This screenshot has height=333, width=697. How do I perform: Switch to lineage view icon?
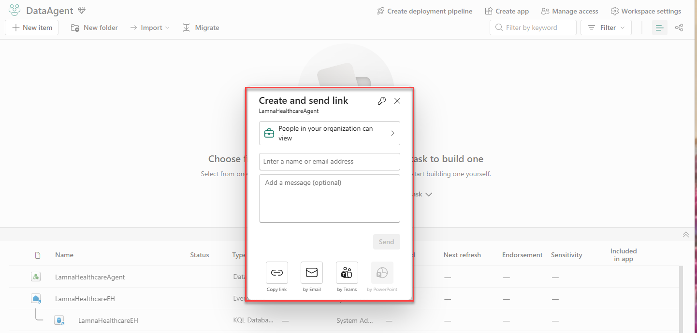(679, 28)
